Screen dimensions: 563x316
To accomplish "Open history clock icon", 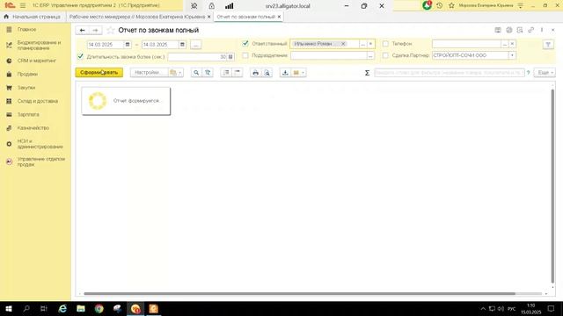I will click(x=439, y=5).
